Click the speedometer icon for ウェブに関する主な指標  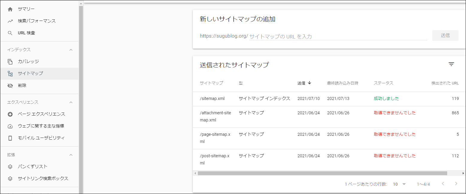pos(10,126)
